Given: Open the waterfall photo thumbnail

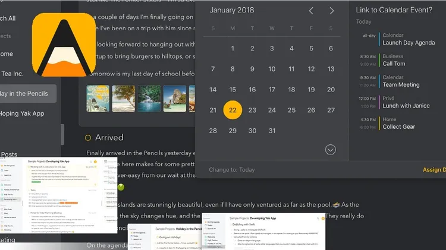Looking at the screenshot, I should coord(149,99).
